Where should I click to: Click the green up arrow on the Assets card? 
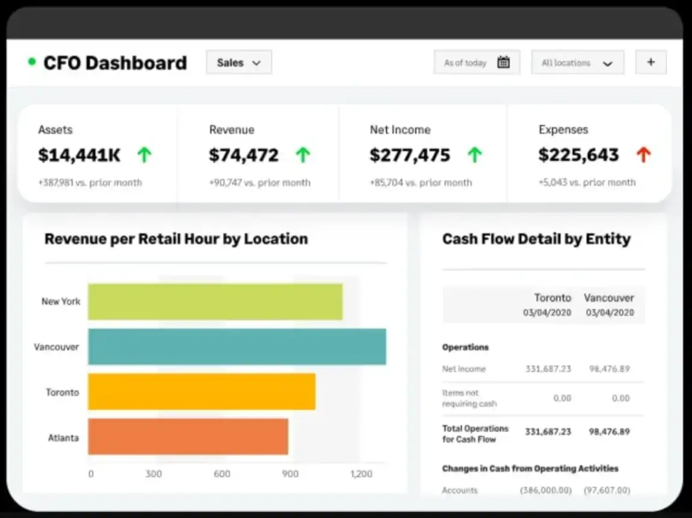pos(144,154)
